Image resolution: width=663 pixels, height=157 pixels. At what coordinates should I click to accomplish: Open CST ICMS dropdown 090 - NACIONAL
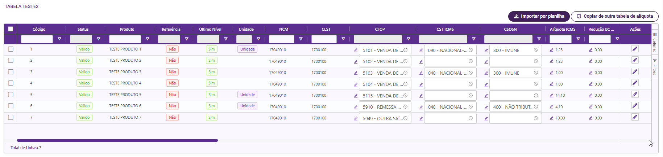(x=447, y=51)
